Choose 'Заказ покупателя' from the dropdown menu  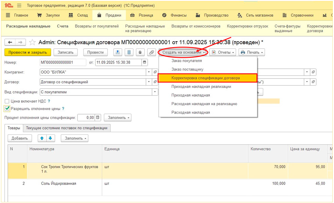pyautogui.click(x=186, y=61)
